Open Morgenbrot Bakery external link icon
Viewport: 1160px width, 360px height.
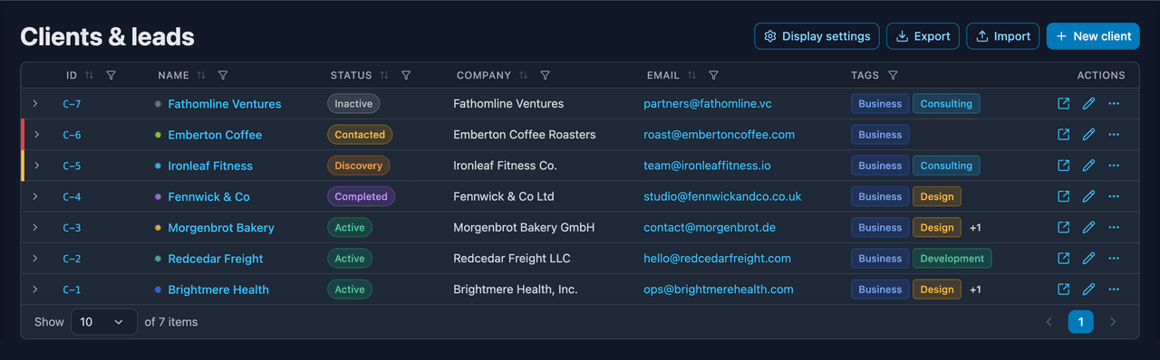pos(1064,228)
